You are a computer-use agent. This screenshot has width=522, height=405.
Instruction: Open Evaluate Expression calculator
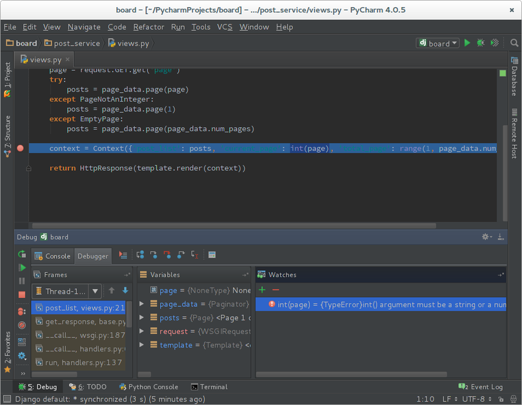pyautogui.click(x=212, y=255)
